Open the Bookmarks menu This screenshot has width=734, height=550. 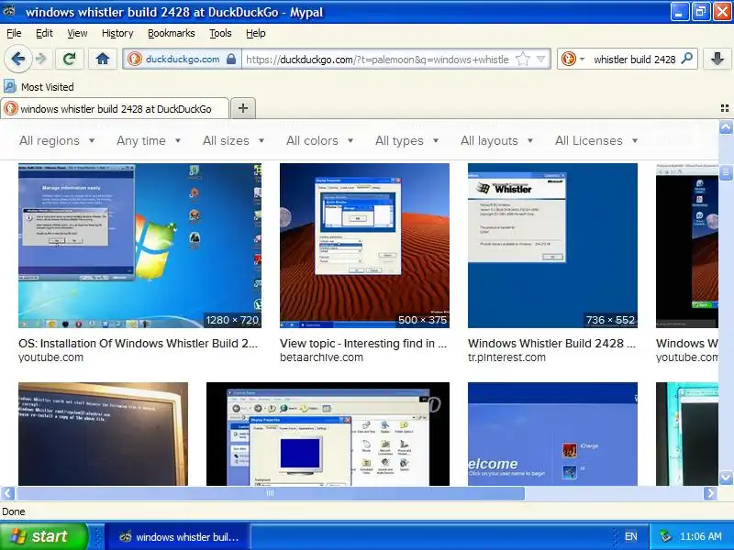pyautogui.click(x=172, y=33)
